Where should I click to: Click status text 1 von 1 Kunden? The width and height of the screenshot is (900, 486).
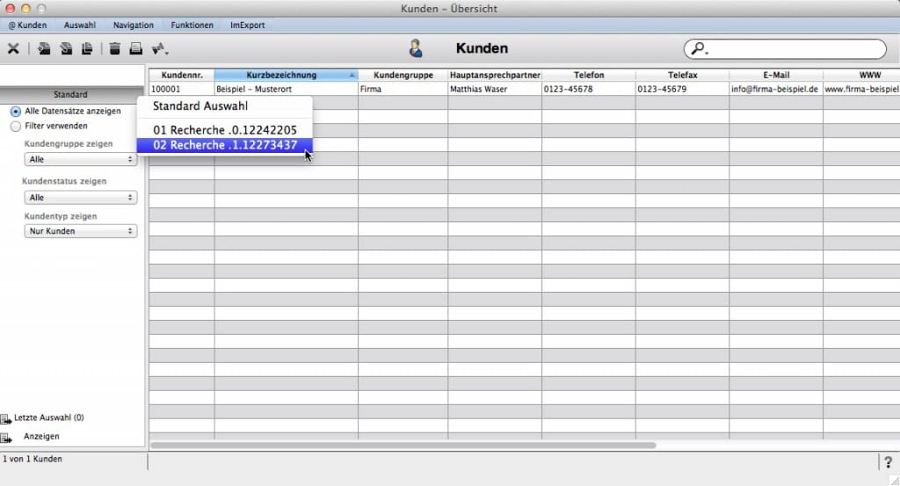(33, 459)
